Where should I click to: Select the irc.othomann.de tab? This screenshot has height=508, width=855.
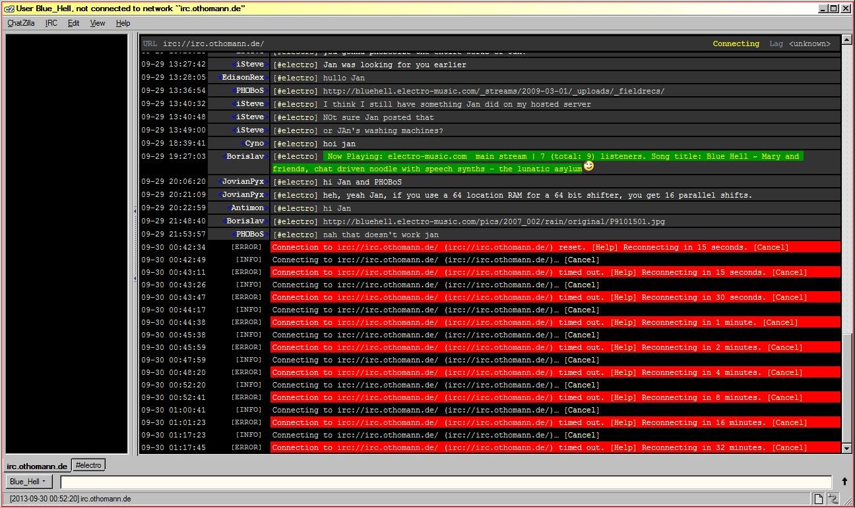click(37, 466)
